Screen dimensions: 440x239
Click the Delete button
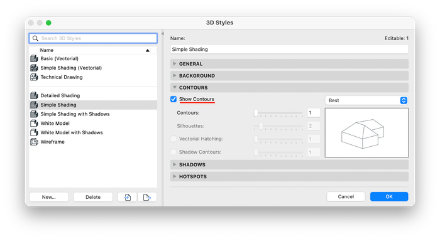click(x=93, y=197)
